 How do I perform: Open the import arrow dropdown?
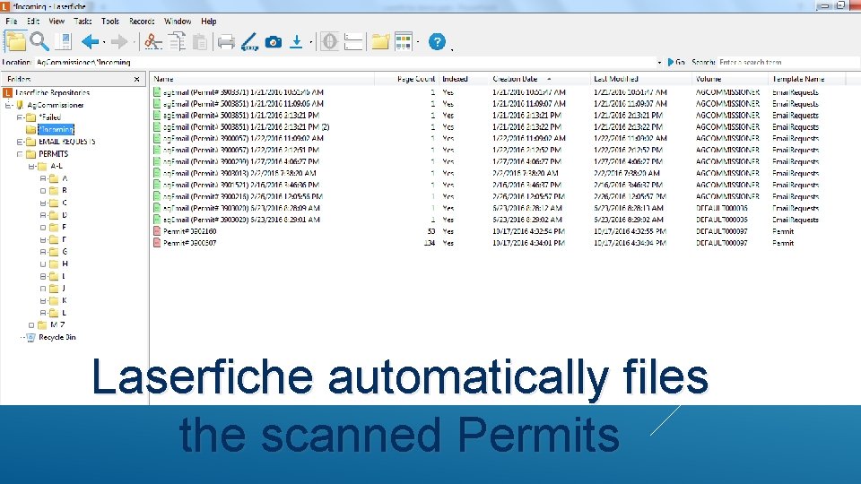click(311, 43)
